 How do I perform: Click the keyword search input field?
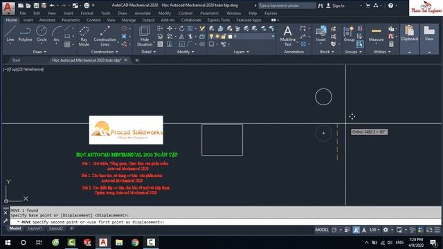coord(287,6)
